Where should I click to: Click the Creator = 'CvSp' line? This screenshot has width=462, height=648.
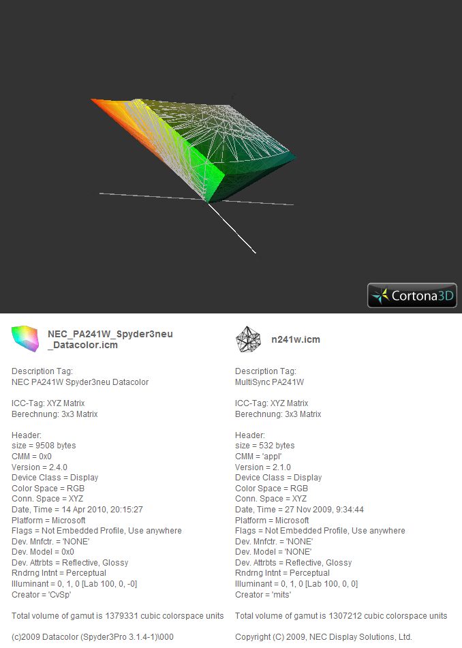pos(42,594)
